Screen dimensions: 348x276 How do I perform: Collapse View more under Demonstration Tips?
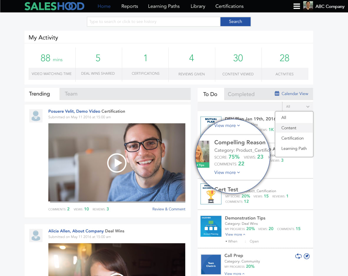235,234
